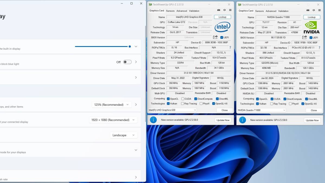Click Close button in Intel GPU-Z window
Screen dimensions: 325x183
[225, 110]
